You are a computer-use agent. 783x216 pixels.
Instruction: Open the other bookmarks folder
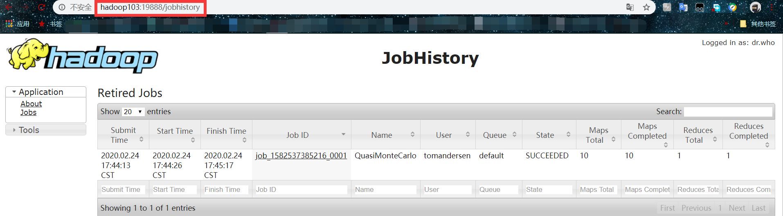pos(758,24)
